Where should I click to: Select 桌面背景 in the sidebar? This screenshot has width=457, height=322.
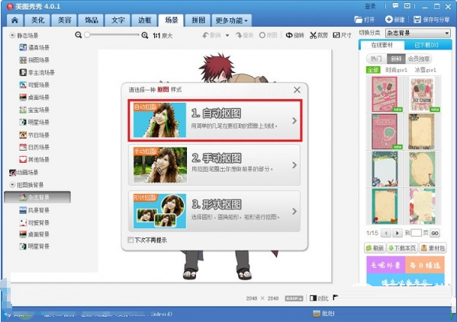[34, 234]
